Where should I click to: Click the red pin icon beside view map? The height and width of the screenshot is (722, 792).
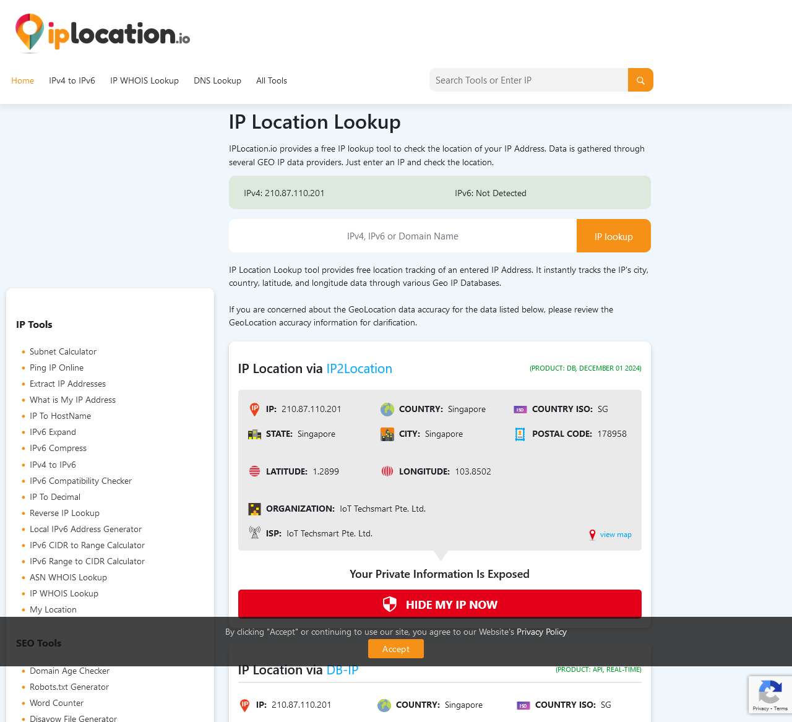click(x=592, y=535)
